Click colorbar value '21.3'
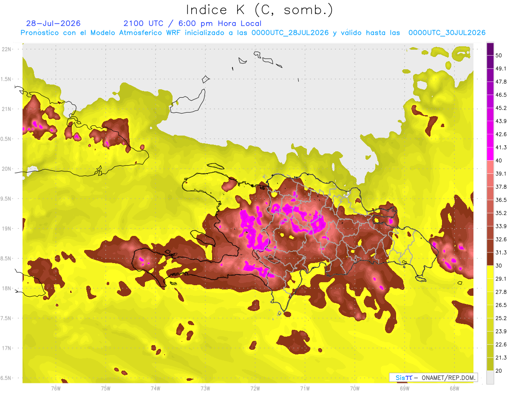 tap(501, 357)
